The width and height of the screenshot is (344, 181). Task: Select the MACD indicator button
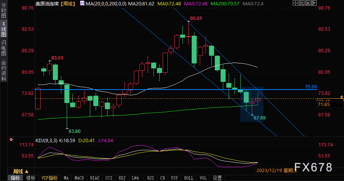pos(79,178)
